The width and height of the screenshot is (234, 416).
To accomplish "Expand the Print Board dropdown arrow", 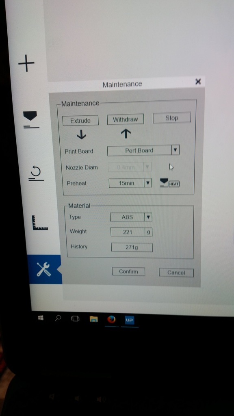I will pyautogui.click(x=175, y=150).
